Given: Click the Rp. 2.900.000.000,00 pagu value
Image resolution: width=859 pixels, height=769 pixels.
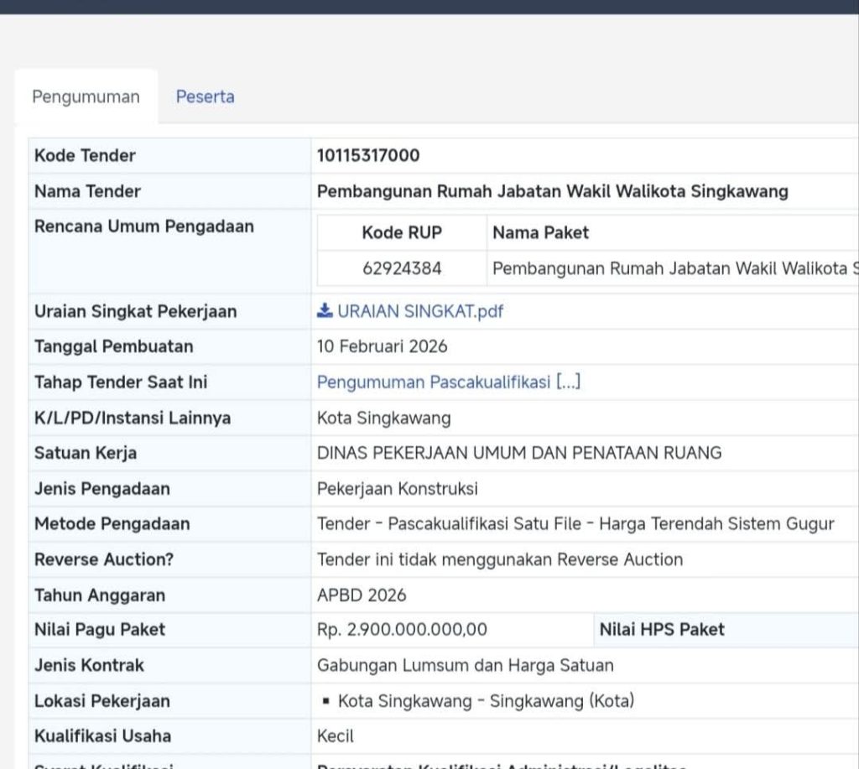Looking at the screenshot, I should [x=402, y=630].
